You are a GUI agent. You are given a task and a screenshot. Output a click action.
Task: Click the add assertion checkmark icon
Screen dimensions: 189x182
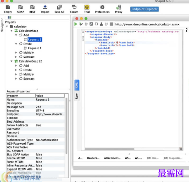(81, 24)
